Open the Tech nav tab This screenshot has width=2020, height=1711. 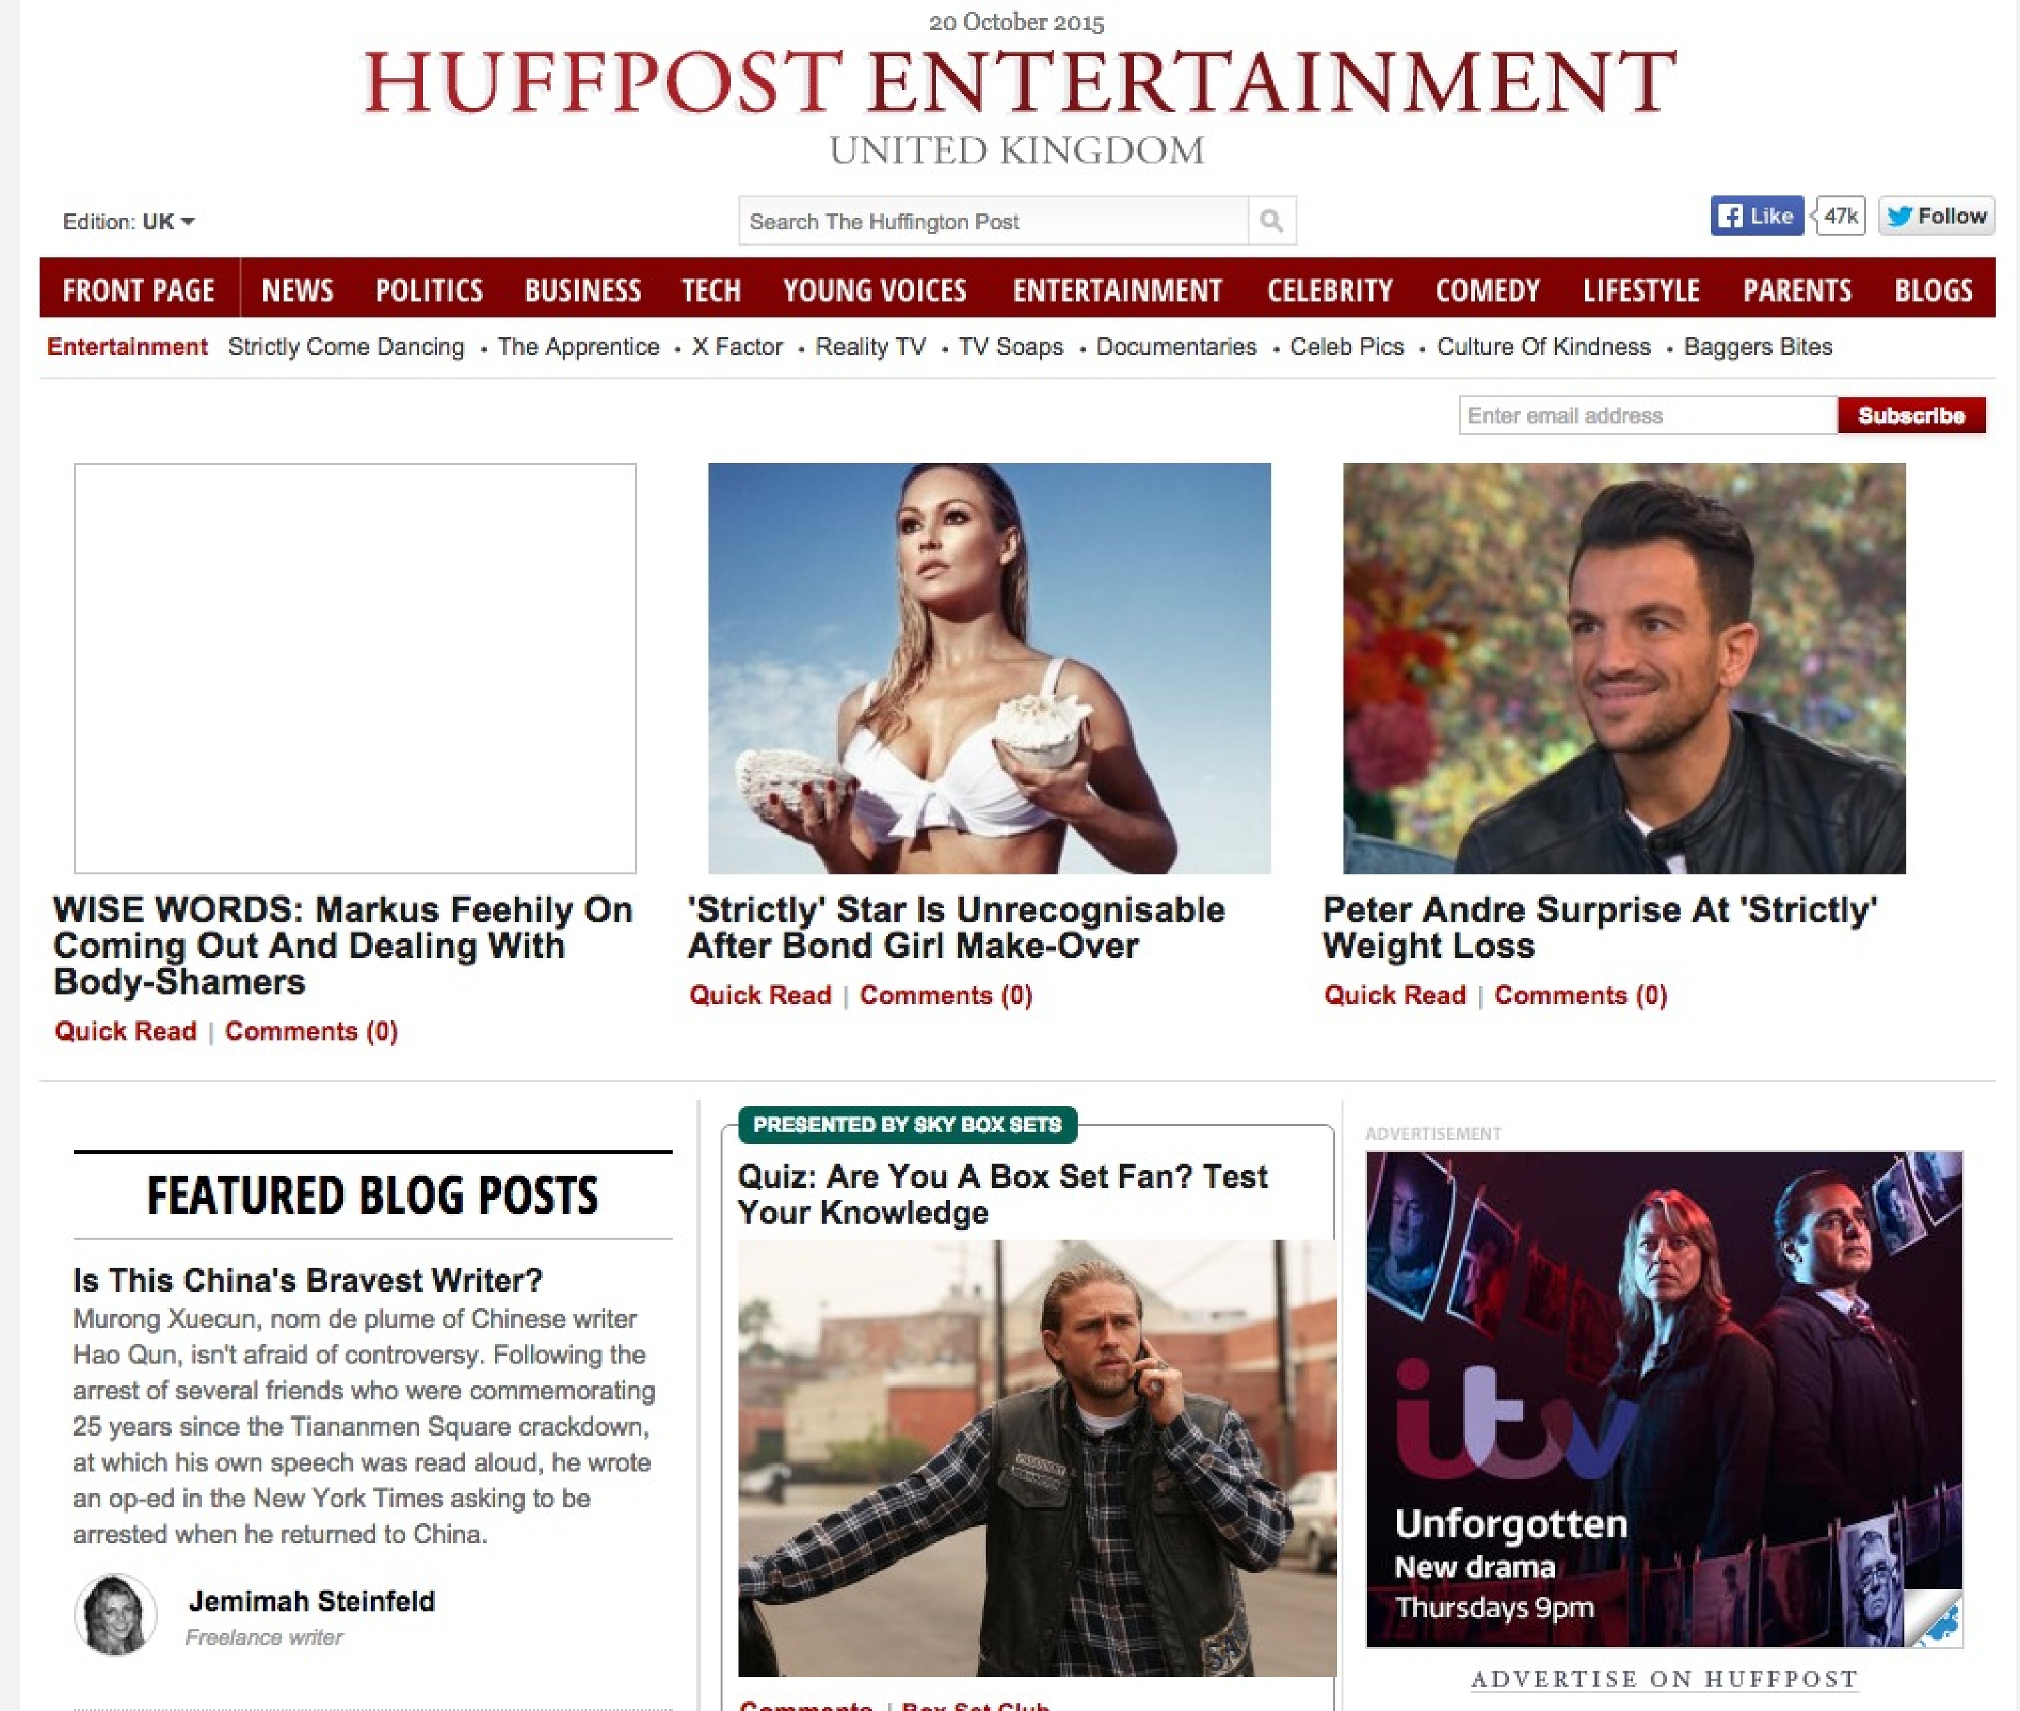pyautogui.click(x=711, y=290)
